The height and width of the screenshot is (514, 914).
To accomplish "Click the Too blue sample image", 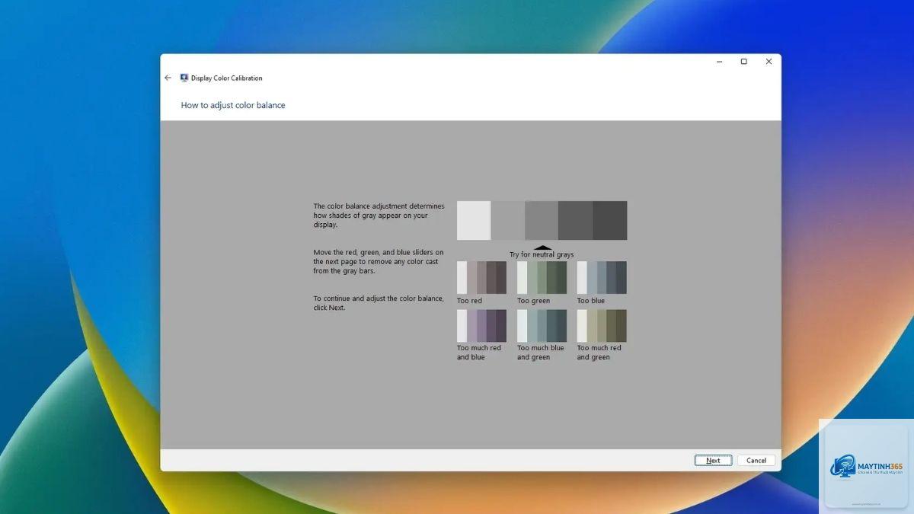I will coord(602,277).
